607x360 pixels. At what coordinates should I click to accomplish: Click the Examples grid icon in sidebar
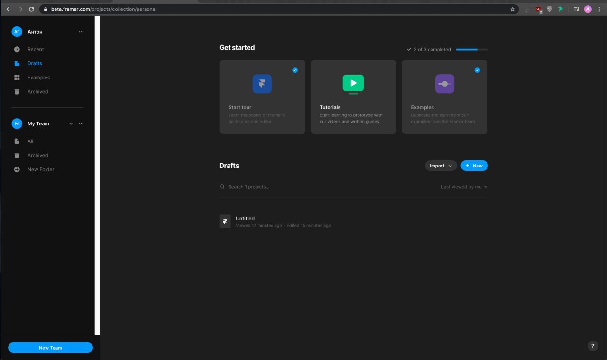[x=17, y=78]
